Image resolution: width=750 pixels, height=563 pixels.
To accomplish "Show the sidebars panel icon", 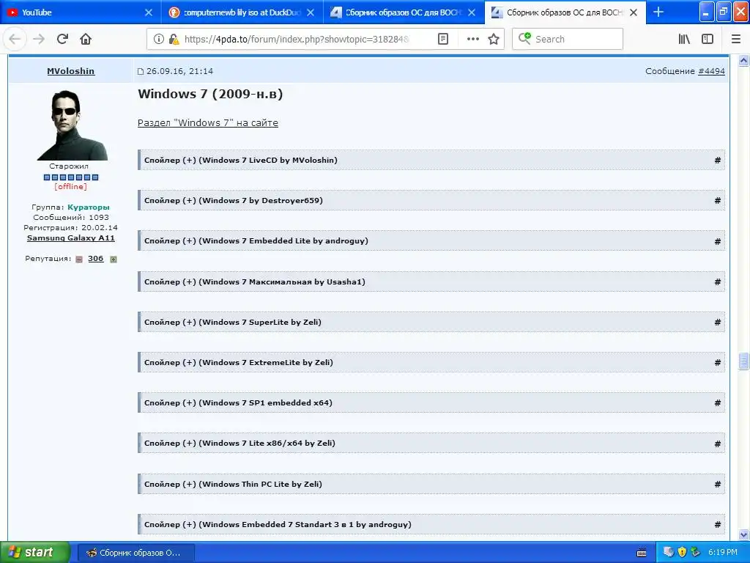I will click(708, 40).
